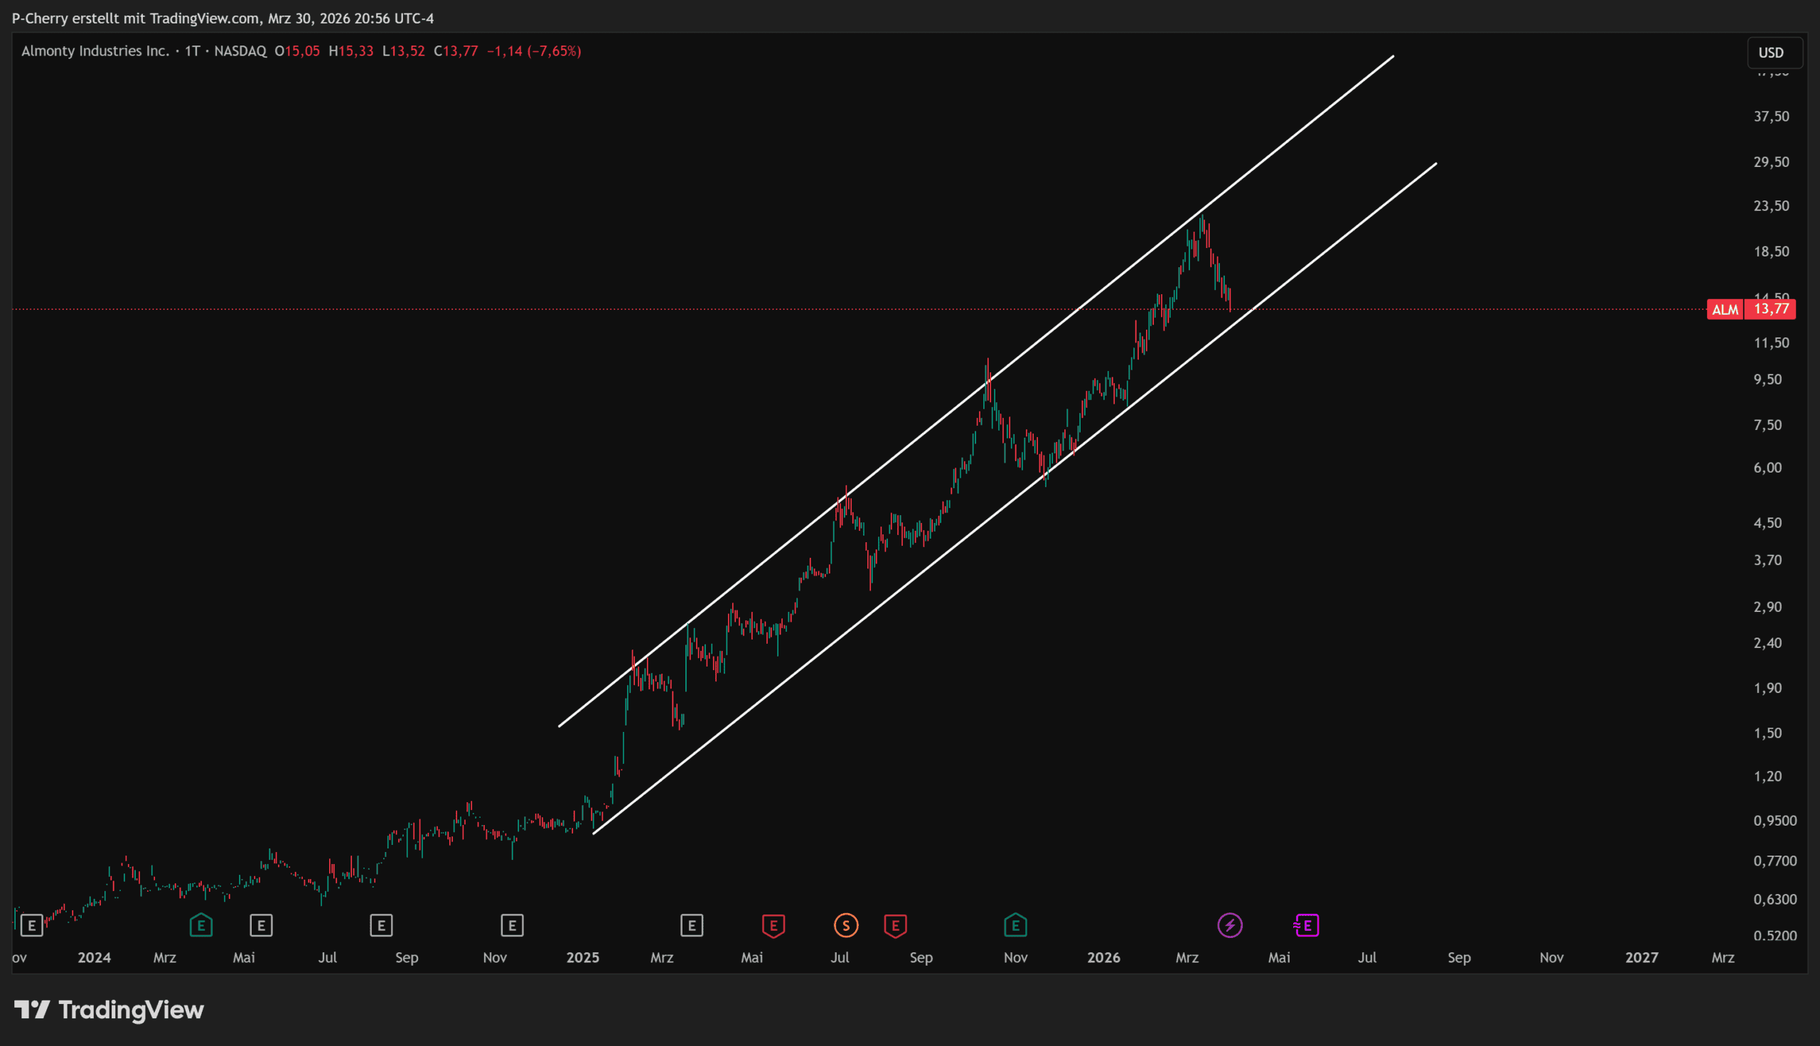This screenshot has width=1820, height=1046.
Task: Click the red earnings icon after Jul 2025
Action: click(x=895, y=925)
